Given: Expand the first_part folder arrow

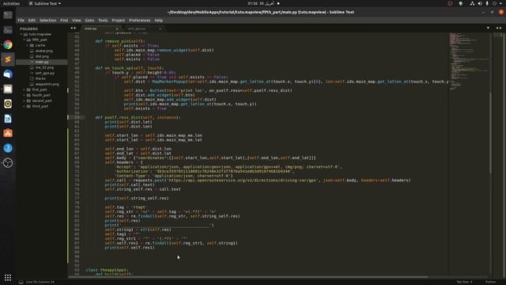Looking at the screenshot, I should point(25,89).
